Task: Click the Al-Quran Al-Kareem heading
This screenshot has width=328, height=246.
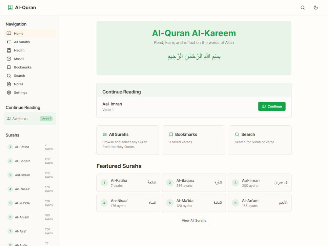Action: (x=194, y=33)
